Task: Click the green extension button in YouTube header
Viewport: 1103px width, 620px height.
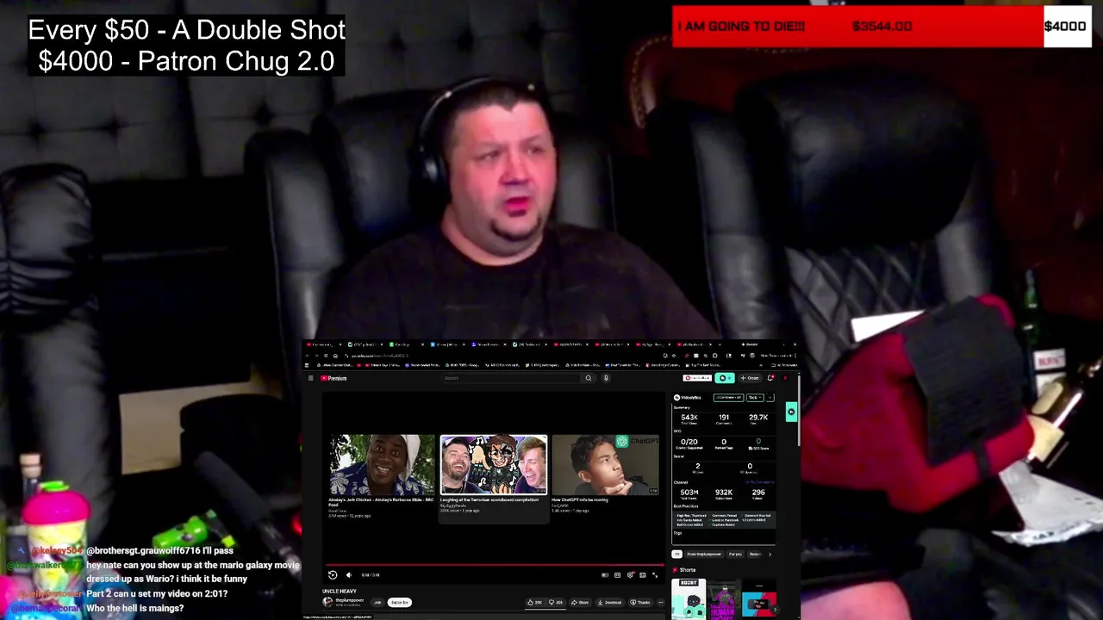Action: click(725, 378)
